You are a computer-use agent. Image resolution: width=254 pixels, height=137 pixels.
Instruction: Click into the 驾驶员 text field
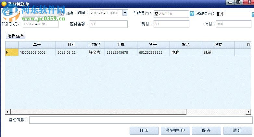[233, 14]
